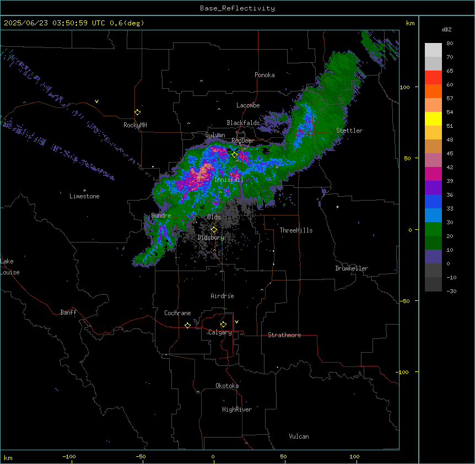Click the light green 20-30 dBZ legend swatch
This screenshot has width=475, height=464.
[x=433, y=229]
